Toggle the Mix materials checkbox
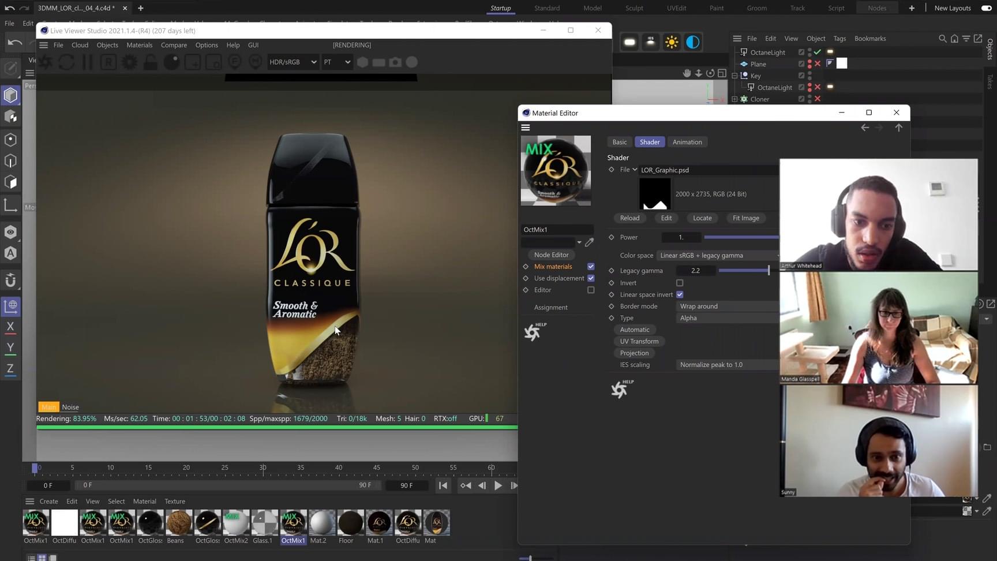 pyautogui.click(x=591, y=267)
